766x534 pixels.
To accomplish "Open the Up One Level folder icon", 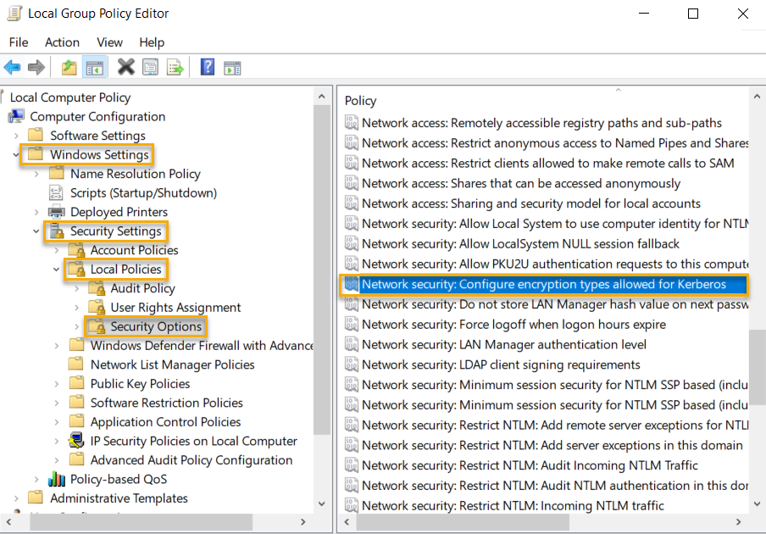I will 70,67.
